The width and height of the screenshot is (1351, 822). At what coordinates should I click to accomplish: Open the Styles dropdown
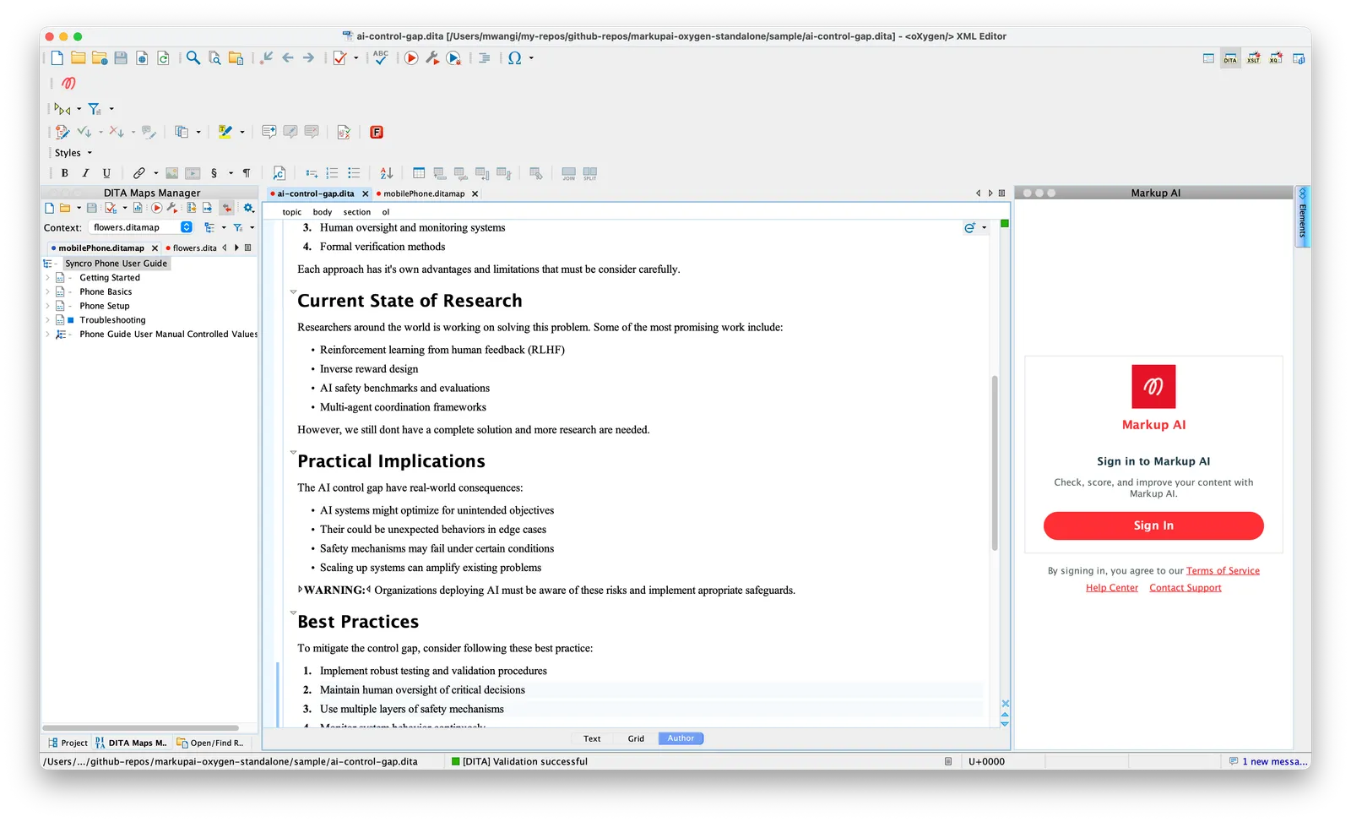(x=73, y=153)
